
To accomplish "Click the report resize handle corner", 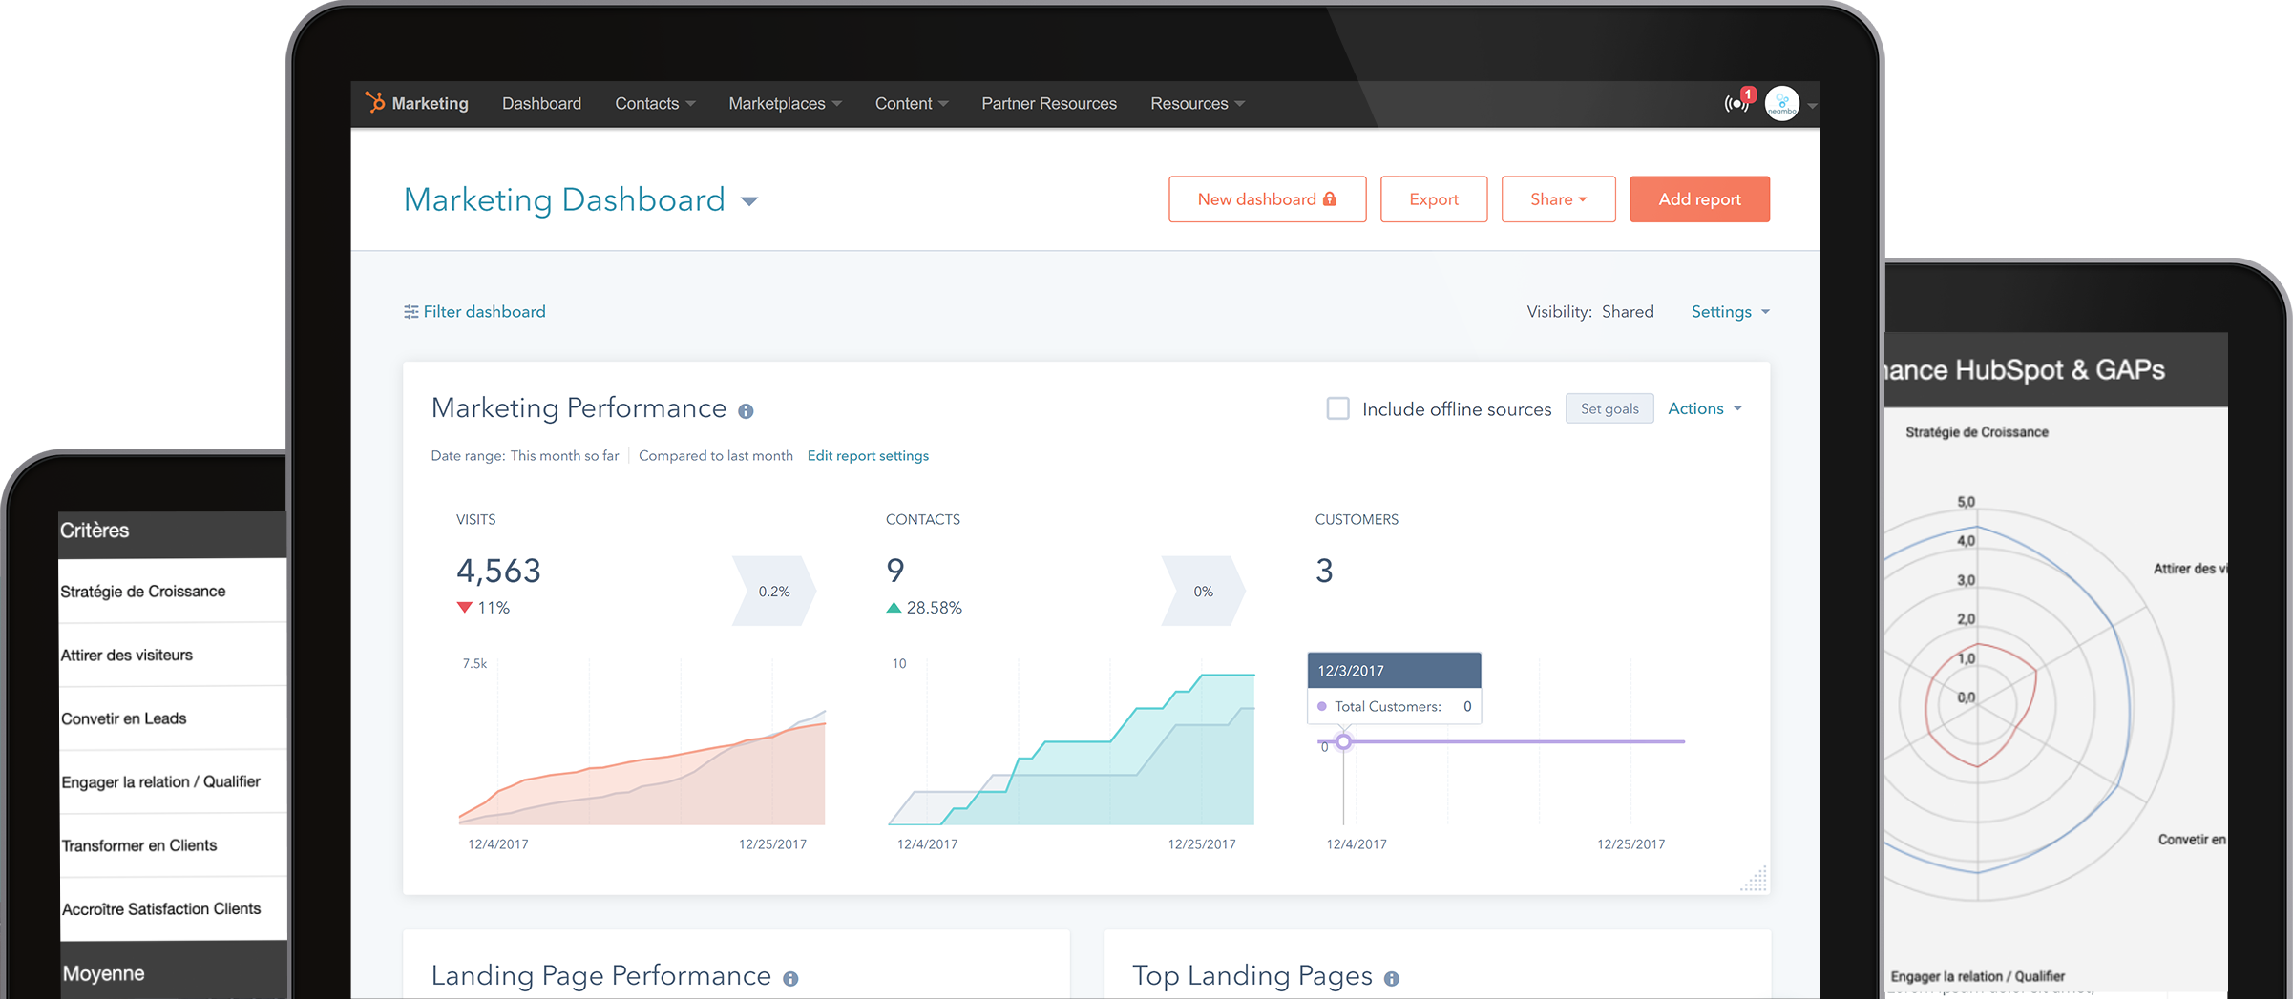I will point(1754,879).
